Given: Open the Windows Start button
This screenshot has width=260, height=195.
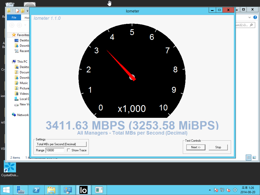Looking at the screenshot, I should [x=6, y=190].
